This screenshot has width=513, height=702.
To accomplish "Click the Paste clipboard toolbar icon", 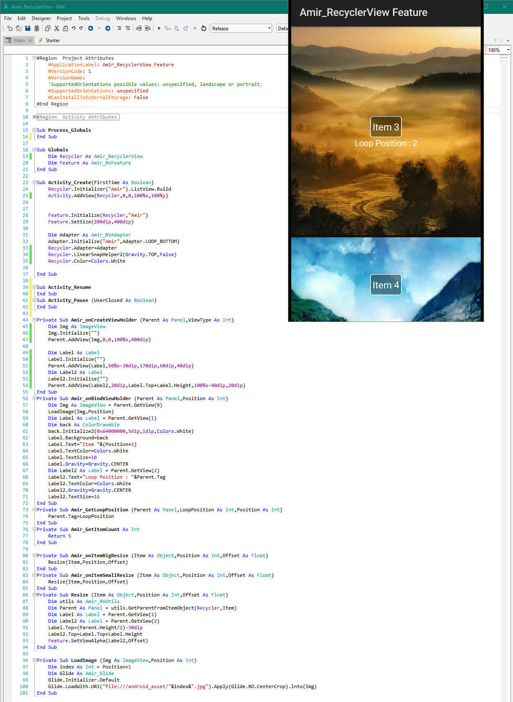I will pyautogui.click(x=65, y=28).
